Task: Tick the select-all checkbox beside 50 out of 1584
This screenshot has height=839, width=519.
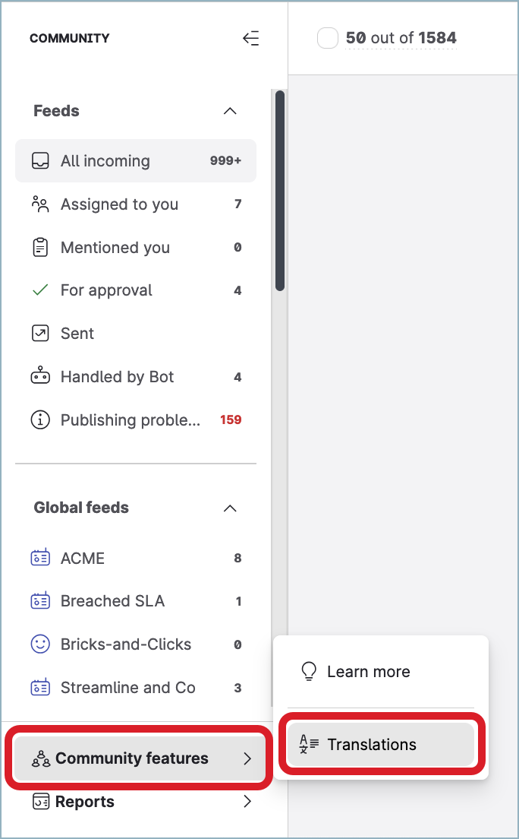Action: click(327, 38)
